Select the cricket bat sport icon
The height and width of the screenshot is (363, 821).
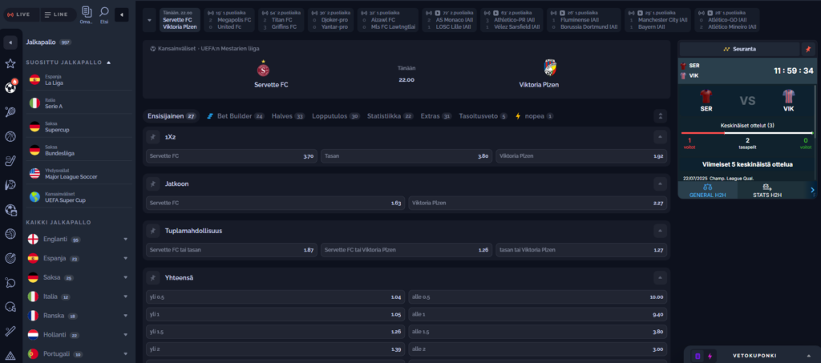pyautogui.click(x=10, y=331)
